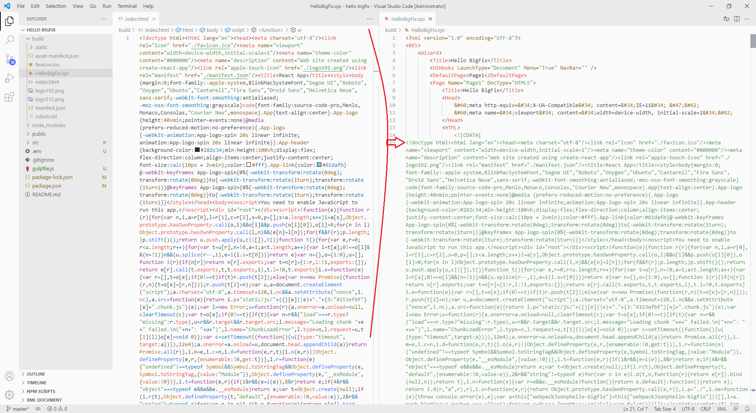Image resolution: width=756 pixels, height=413 pixels.
Task: Open right editor group more actions ellipsis
Action: pyautogui.click(x=747, y=19)
